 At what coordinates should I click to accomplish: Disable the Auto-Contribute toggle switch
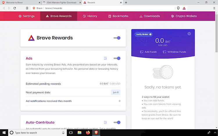(117, 122)
